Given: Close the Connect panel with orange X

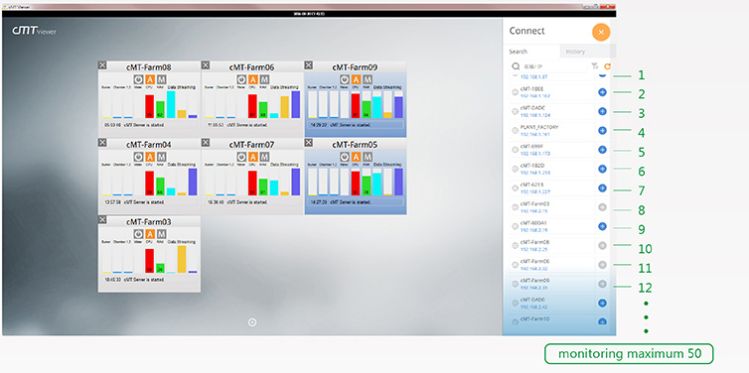Looking at the screenshot, I should coord(601,32).
